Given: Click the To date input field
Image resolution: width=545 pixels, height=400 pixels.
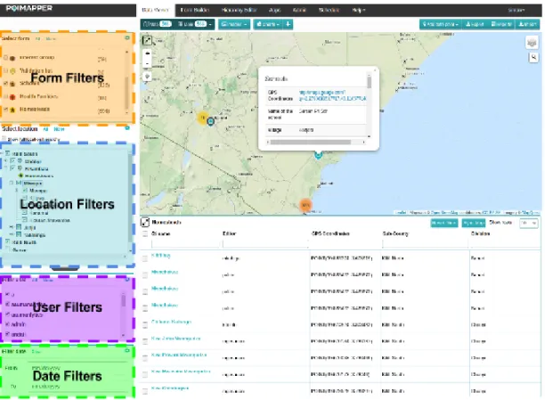Looking at the screenshot, I should [78, 387].
